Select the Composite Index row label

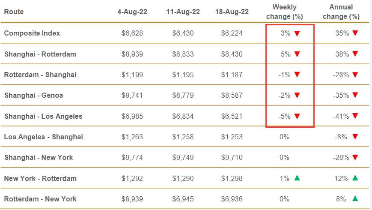point(32,33)
